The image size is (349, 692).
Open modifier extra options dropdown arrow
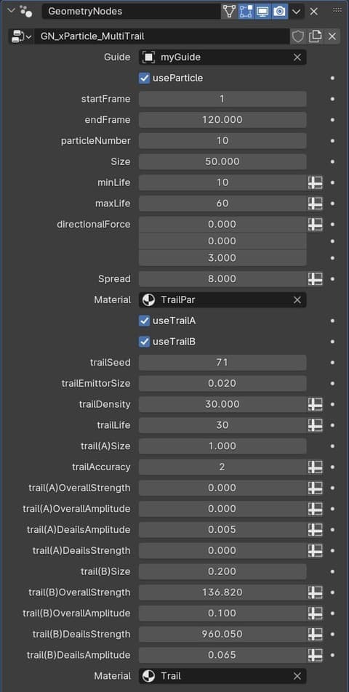[x=296, y=12]
